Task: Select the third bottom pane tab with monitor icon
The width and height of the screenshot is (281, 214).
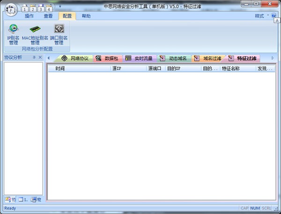Action: click(x=36, y=199)
